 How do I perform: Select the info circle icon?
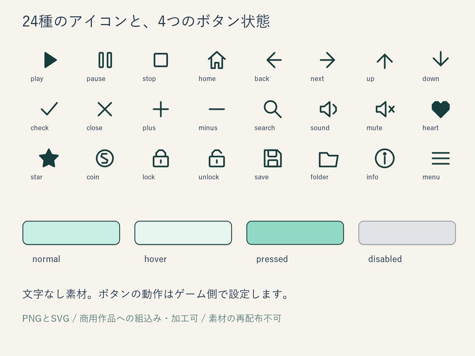coord(385,159)
